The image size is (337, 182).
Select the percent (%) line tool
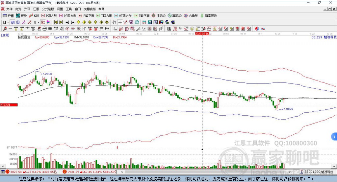pyautogui.click(x=181, y=29)
